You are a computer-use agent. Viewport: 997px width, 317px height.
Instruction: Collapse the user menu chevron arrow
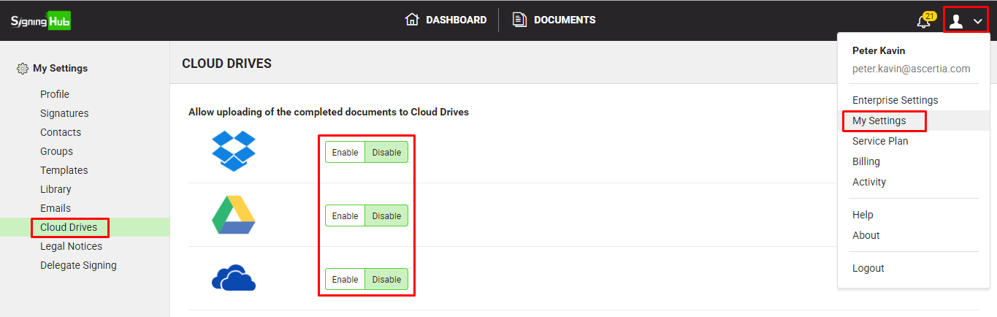tap(978, 22)
